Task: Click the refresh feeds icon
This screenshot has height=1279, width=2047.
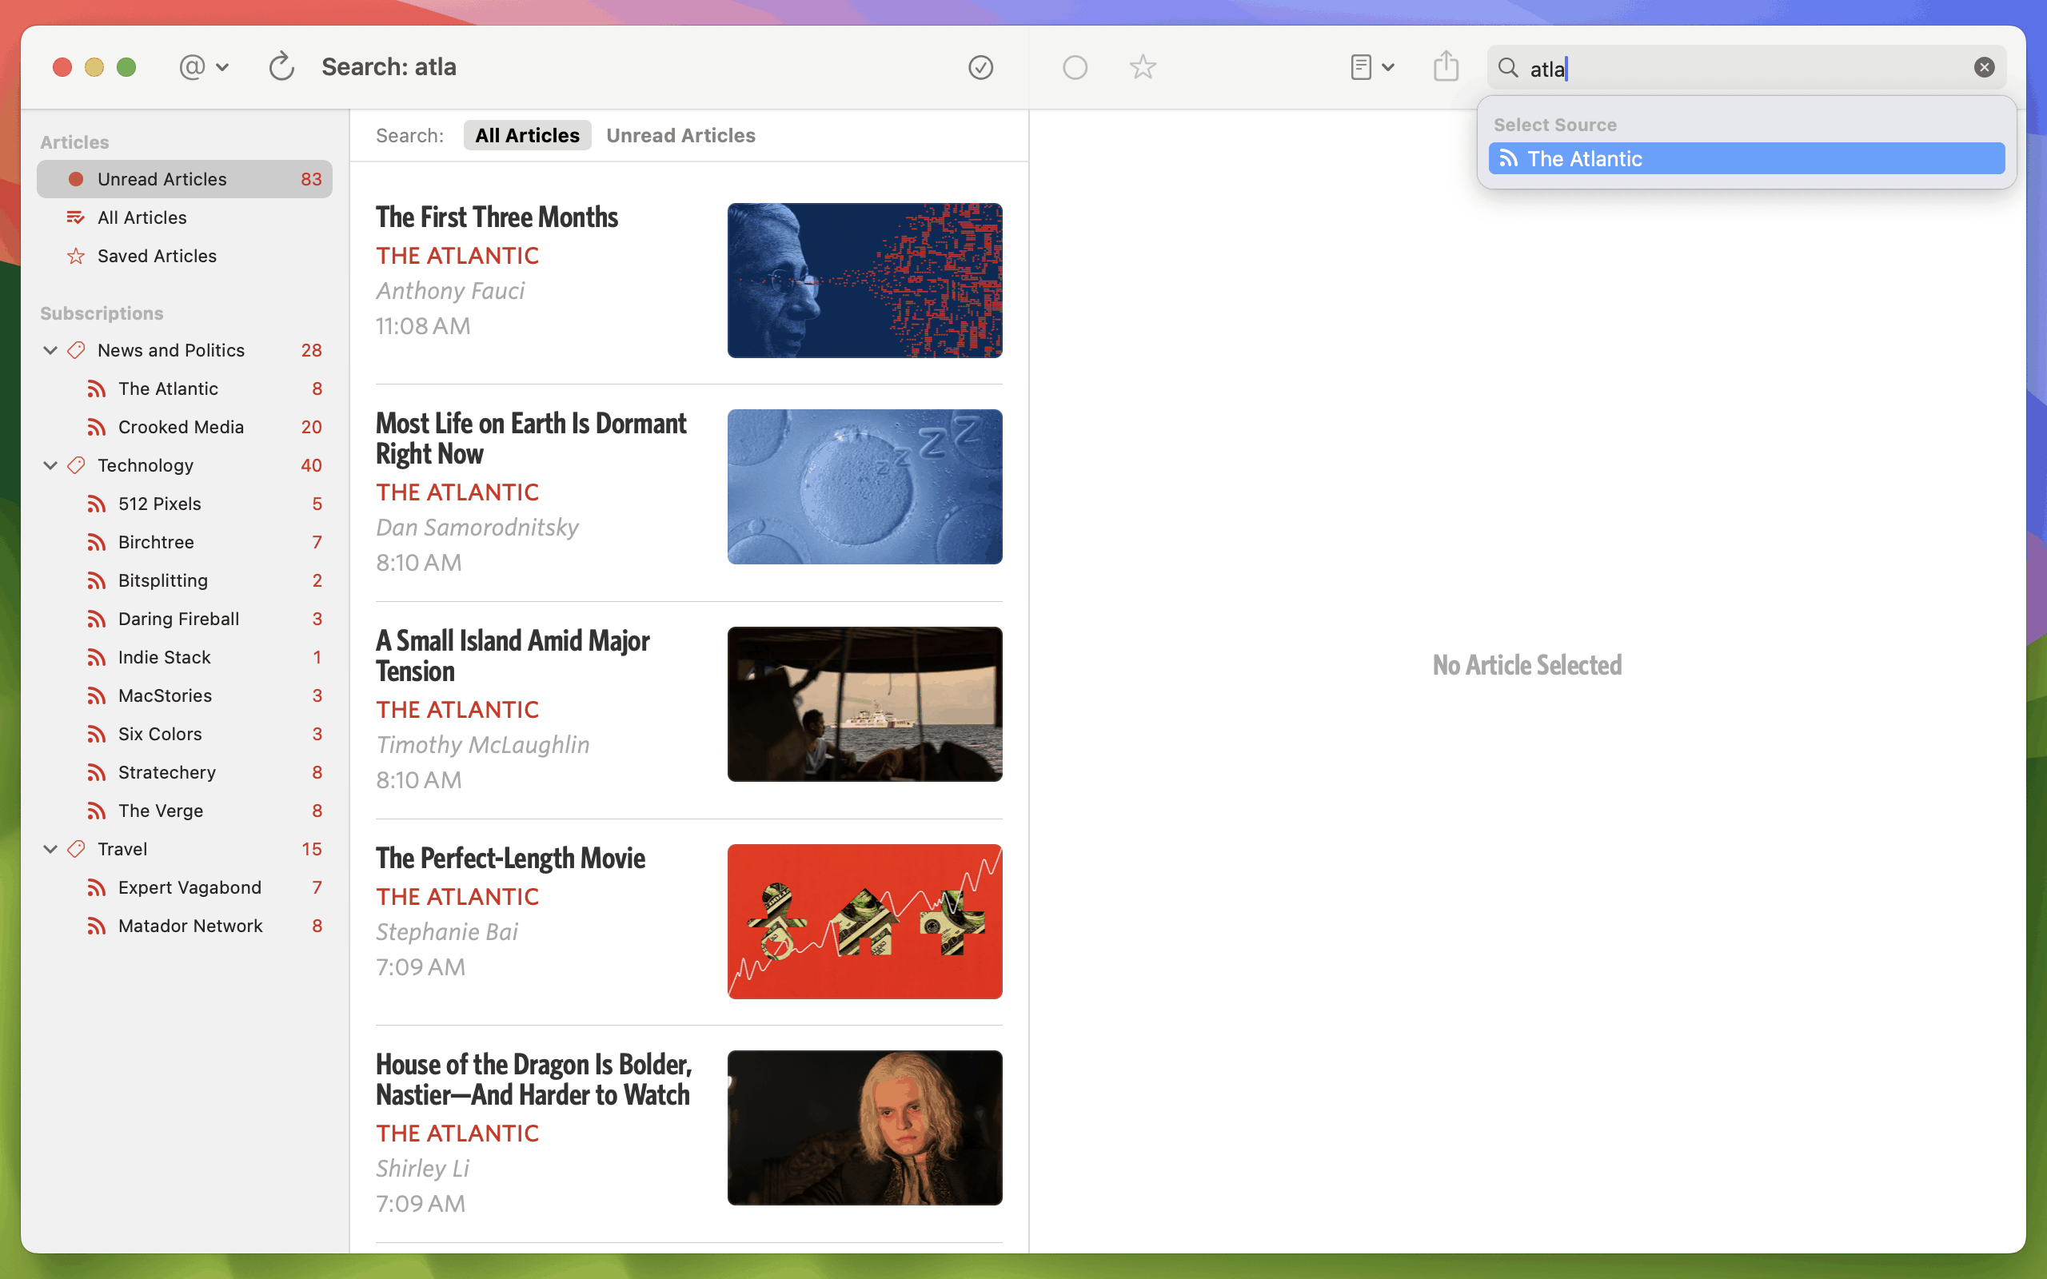Action: point(281,67)
